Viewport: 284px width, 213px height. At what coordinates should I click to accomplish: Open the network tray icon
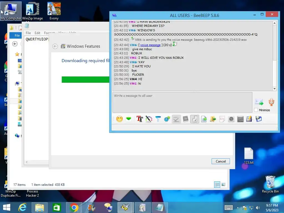(251, 207)
